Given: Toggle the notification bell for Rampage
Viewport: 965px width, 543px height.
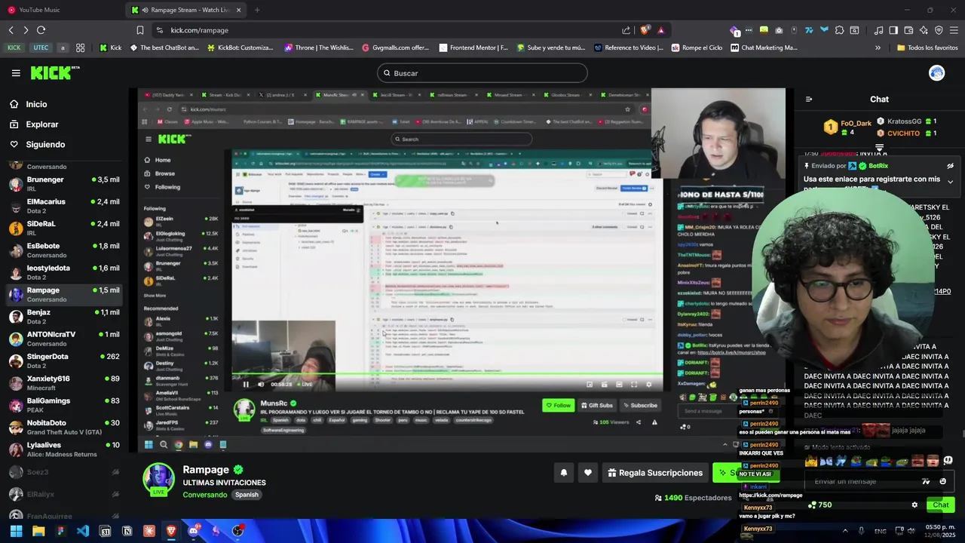Looking at the screenshot, I should pos(563,473).
